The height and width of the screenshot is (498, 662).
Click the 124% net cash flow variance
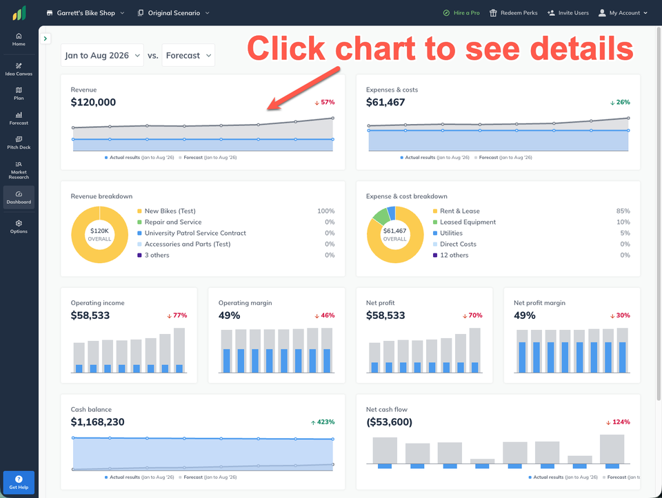618,422
